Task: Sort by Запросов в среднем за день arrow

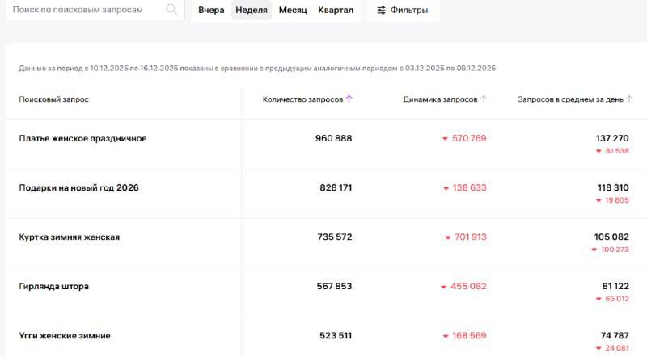Action: (630, 99)
